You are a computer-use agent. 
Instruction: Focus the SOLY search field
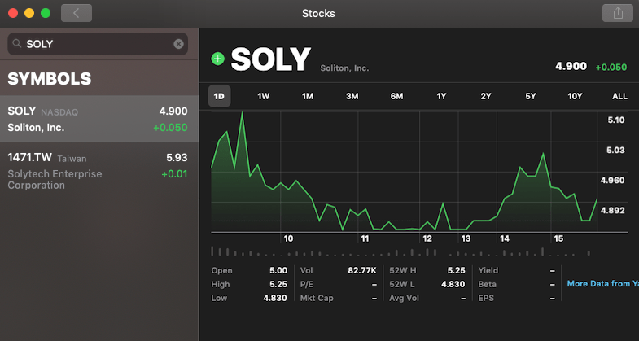coord(98,44)
